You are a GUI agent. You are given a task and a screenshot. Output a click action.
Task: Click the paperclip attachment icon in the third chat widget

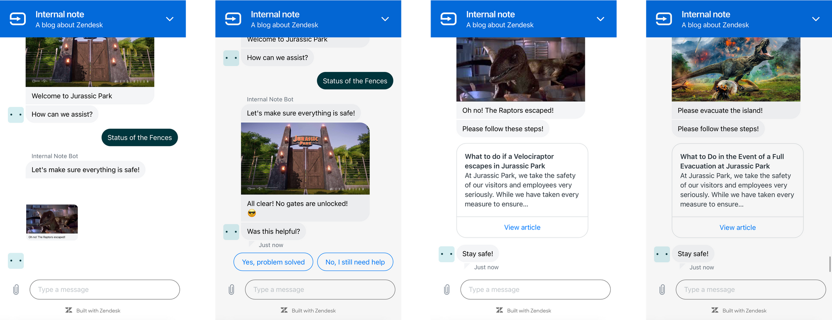(x=447, y=289)
